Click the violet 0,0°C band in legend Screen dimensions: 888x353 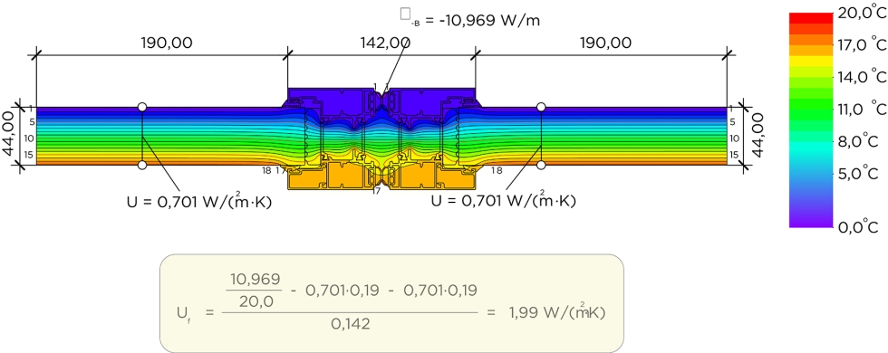pos(810,222)
